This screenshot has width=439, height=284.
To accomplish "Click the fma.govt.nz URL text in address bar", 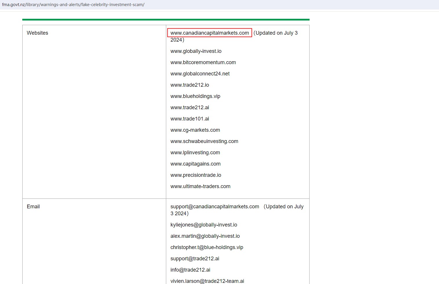I will [x=73, y=5].
